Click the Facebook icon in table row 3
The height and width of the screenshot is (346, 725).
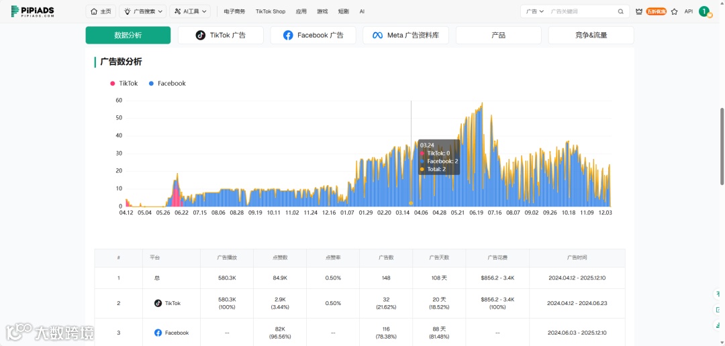(158, 333)
